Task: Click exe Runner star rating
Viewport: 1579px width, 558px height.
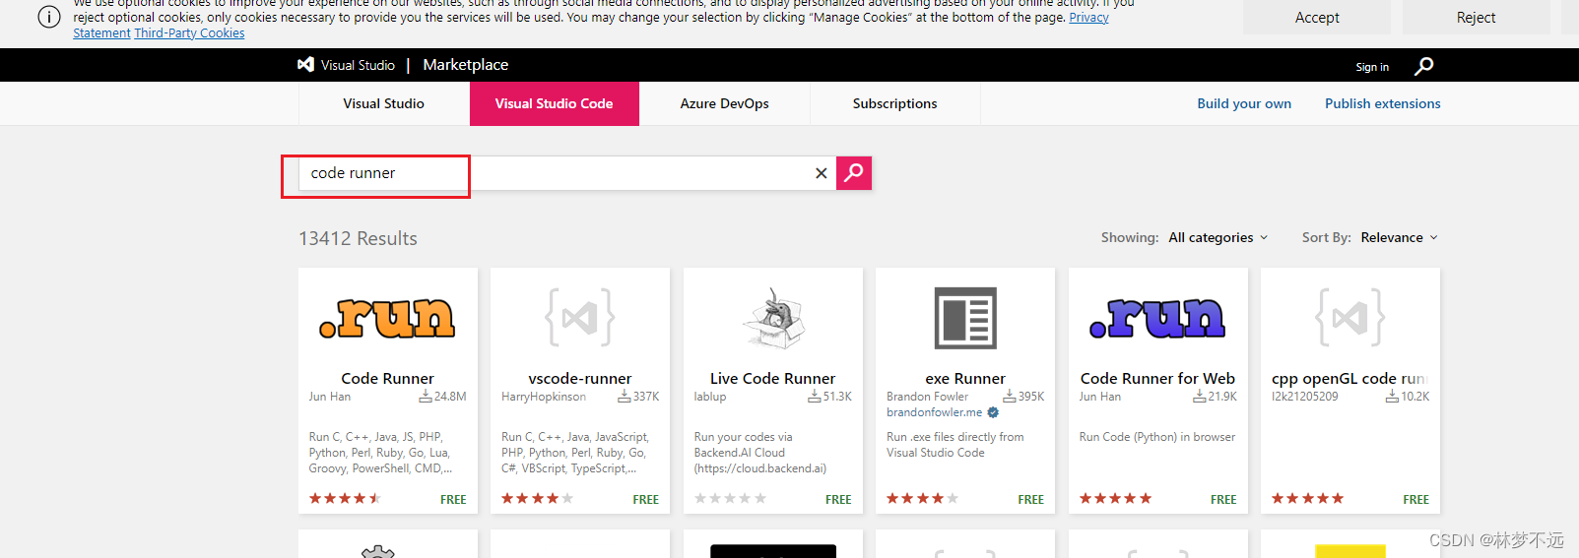Action: point(923,499)
